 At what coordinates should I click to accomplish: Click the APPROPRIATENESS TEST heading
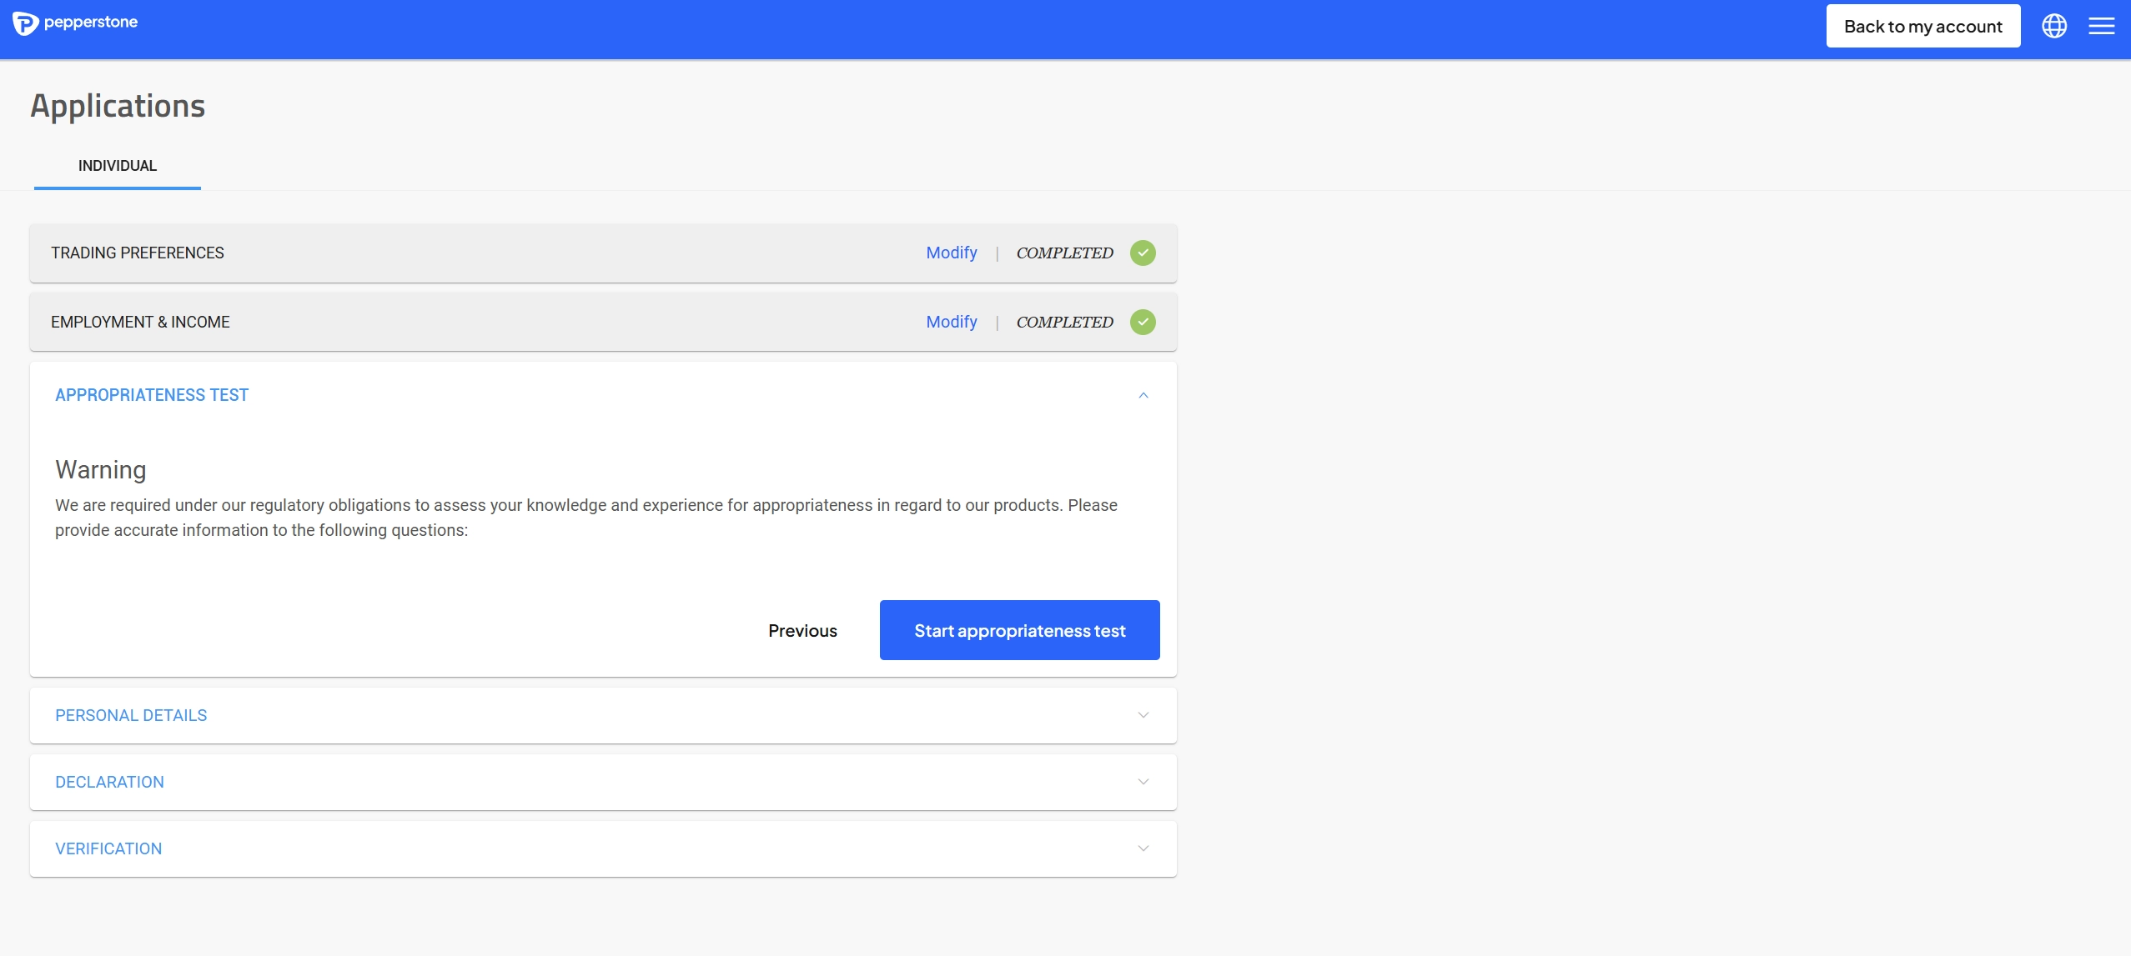pos(152,395)
